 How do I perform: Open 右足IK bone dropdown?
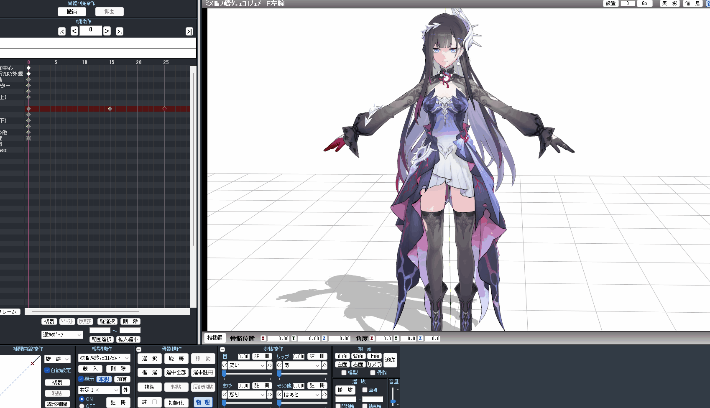99,390
